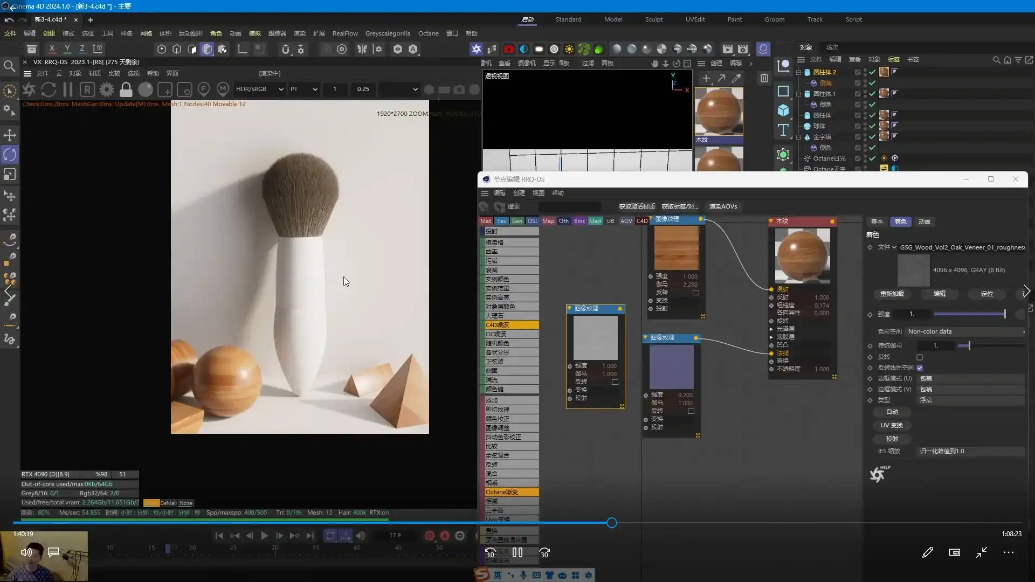Switch to the 基本 tab in node editor
1035x582 pixels.
click(x=877, y=221)
